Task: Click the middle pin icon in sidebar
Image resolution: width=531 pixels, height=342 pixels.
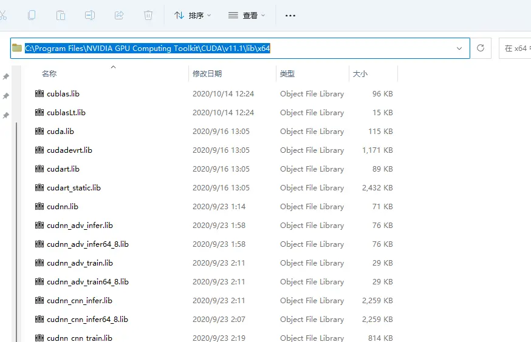Action: [5, 96]
